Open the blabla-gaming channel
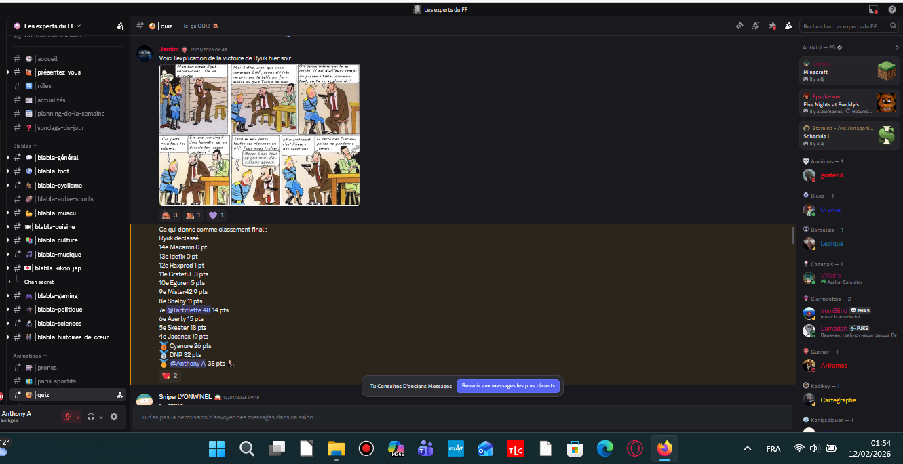Screen dimensions: 903x464 tap(57, 296)
